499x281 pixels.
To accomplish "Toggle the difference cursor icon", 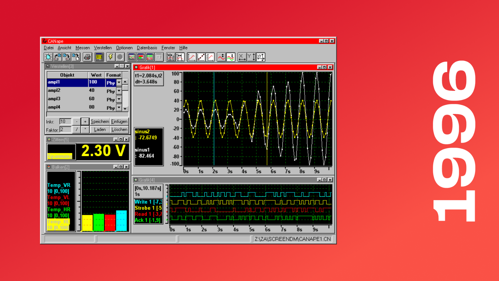I will 180,57.
